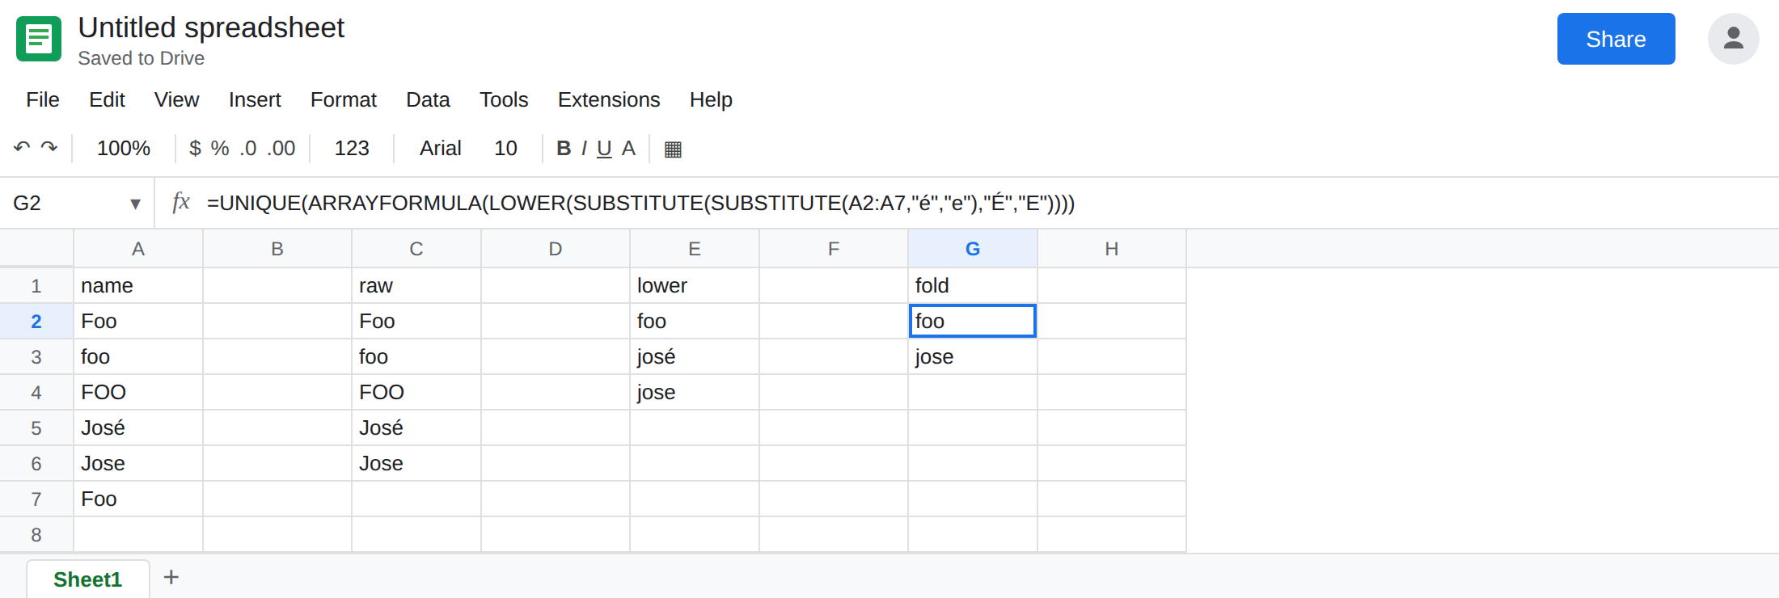Select column G header
This screenshot has height=598, width=1779.
(973, 249)
